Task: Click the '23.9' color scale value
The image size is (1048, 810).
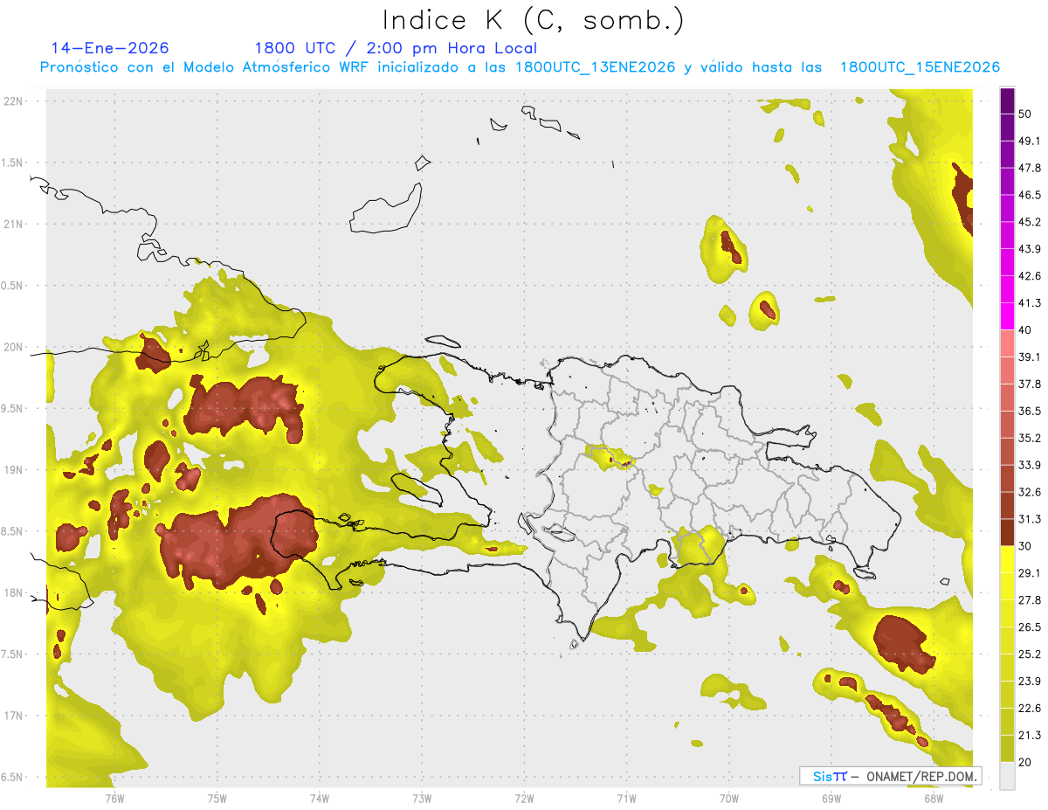Action: [x=1030, y=682]
